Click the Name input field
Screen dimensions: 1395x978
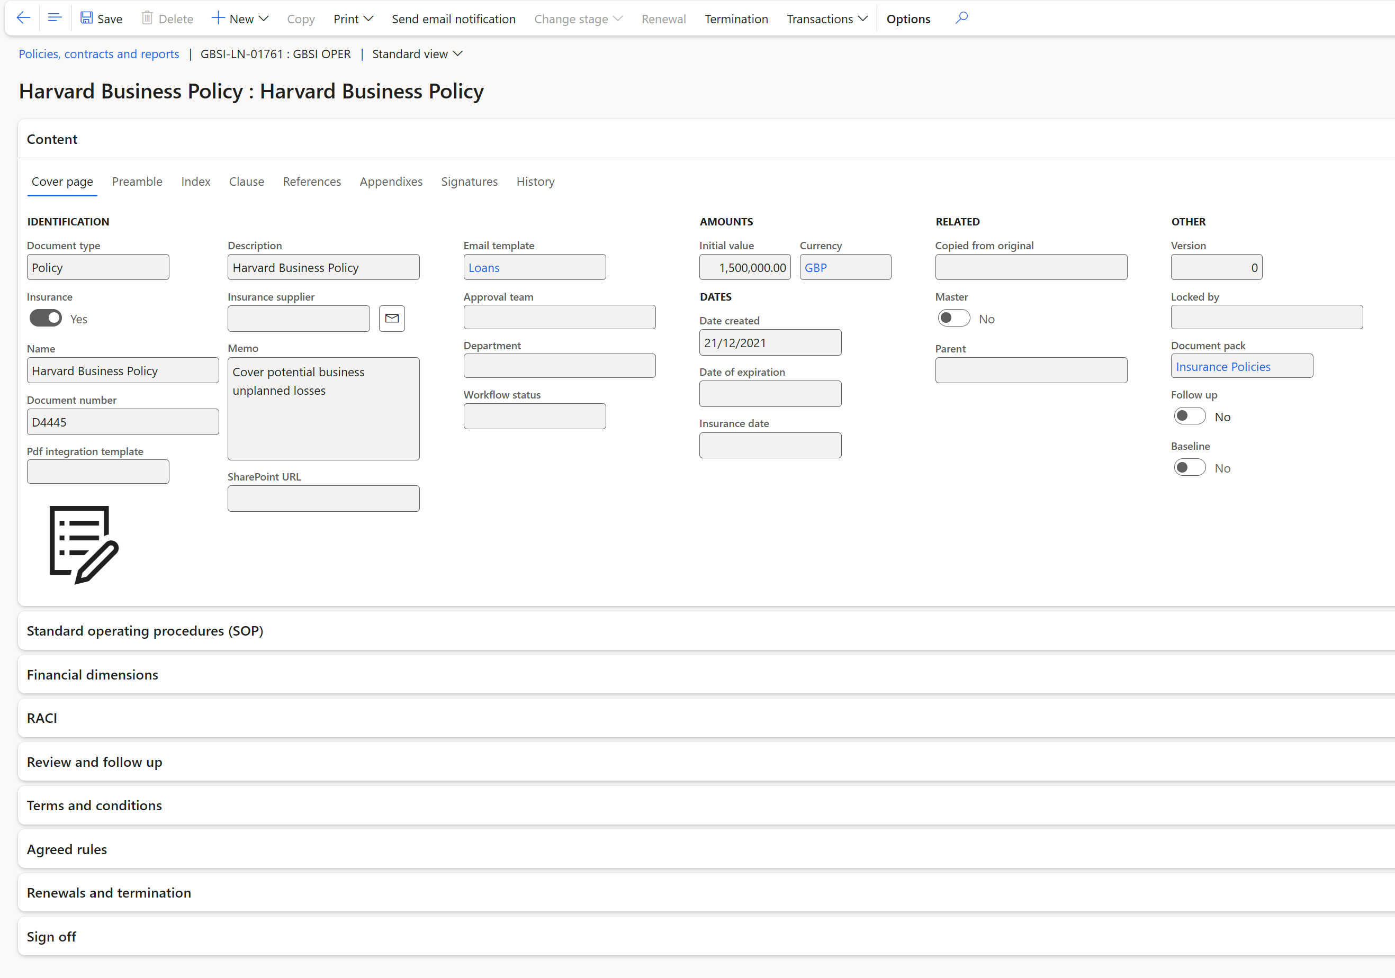(x=123, y=370)
